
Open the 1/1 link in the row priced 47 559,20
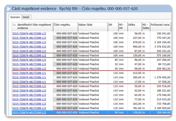[x=29, y=82]
